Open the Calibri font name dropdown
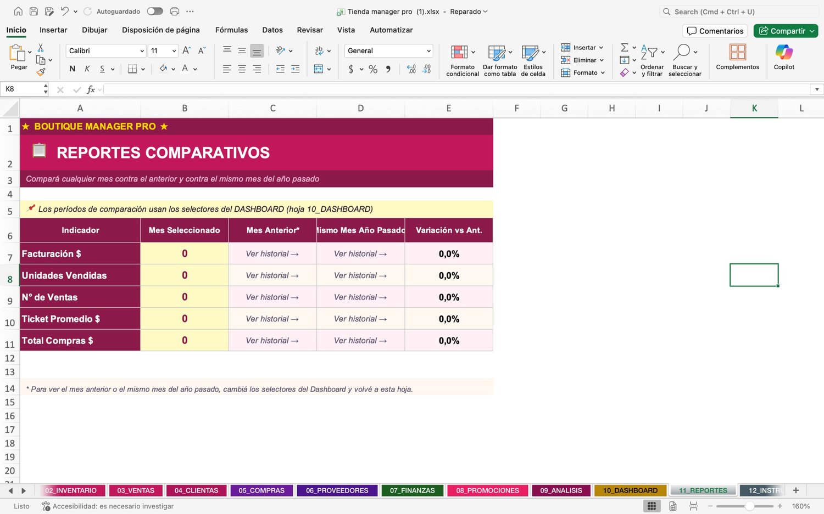 142,51
